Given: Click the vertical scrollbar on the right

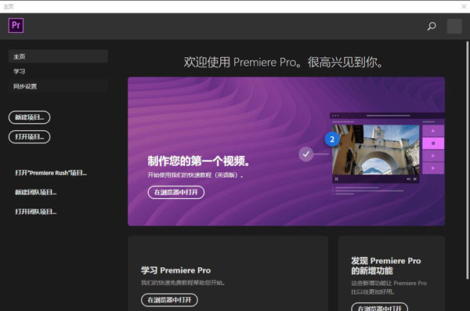Looking at the screenshot, I should coord(467,161).
